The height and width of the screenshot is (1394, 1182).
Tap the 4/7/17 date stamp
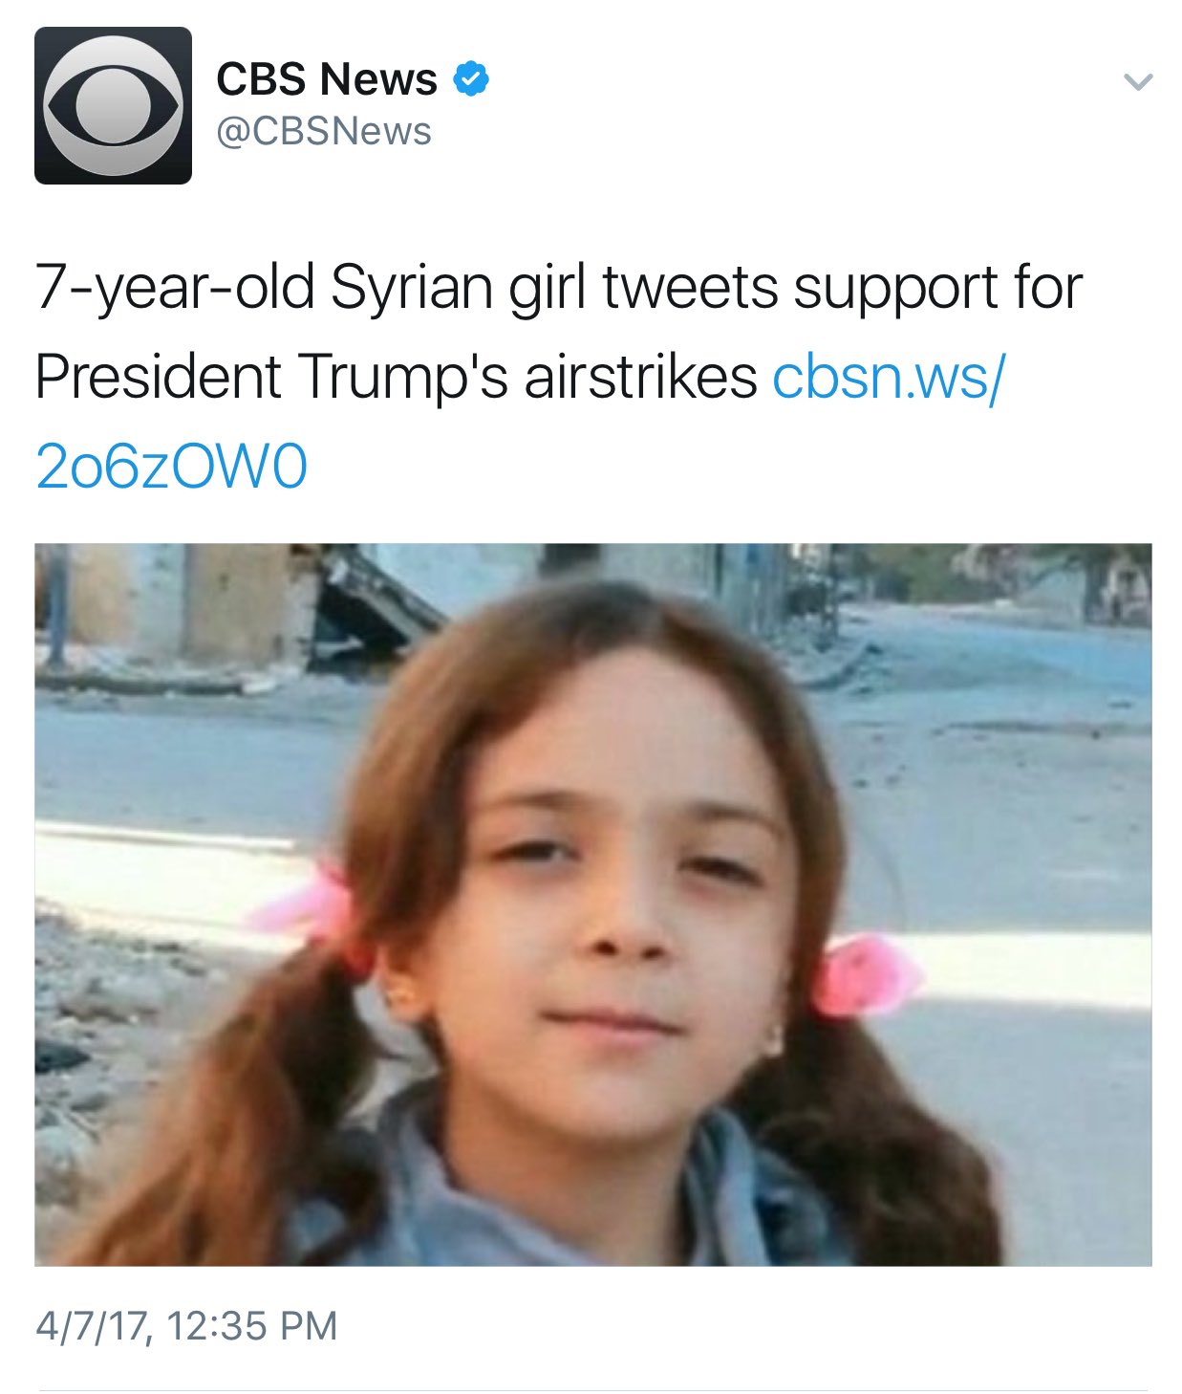click(93, 1327)
